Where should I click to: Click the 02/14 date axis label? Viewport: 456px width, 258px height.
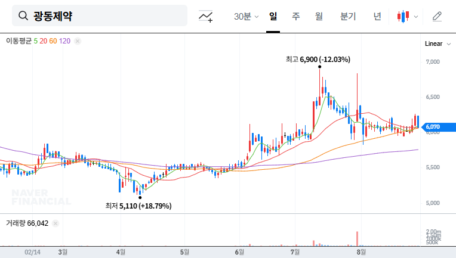32,252
